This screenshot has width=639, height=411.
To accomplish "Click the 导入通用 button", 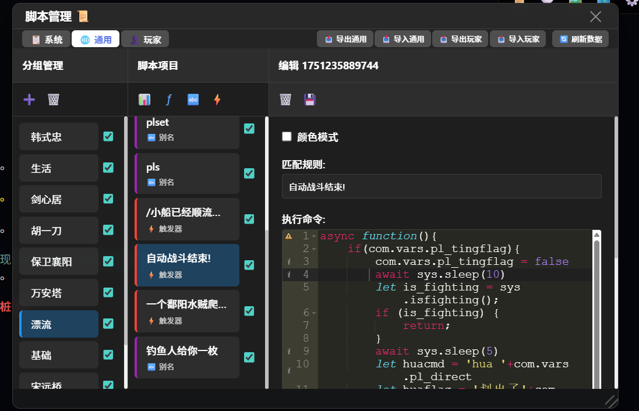I will (403, 39).
